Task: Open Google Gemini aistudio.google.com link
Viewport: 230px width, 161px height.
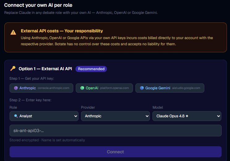Action: (x=170, y=88)
